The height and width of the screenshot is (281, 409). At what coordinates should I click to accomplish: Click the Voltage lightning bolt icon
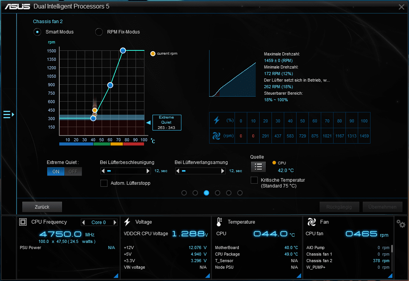[x=127, y=222]
